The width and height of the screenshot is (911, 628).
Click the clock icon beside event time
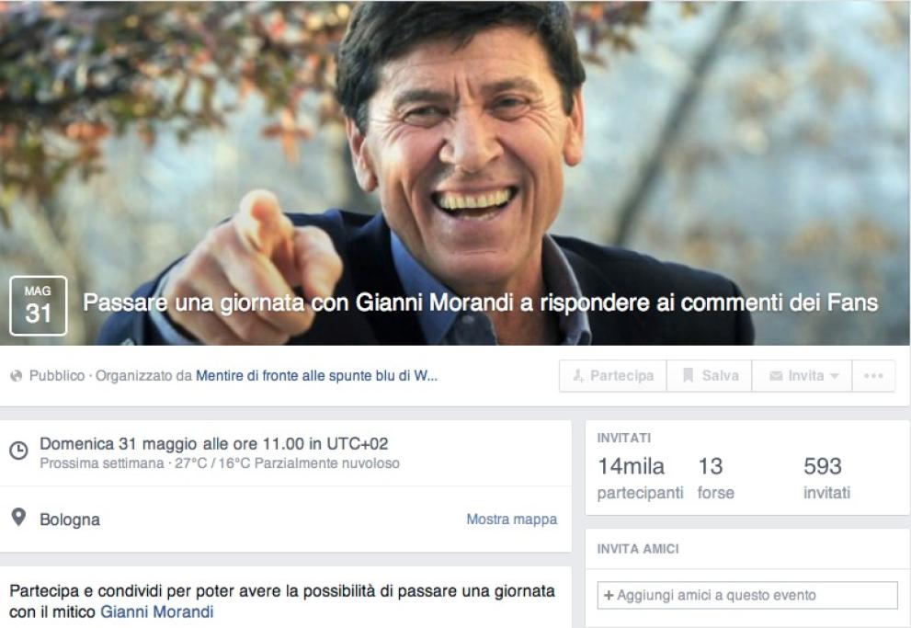pos(18,451)
